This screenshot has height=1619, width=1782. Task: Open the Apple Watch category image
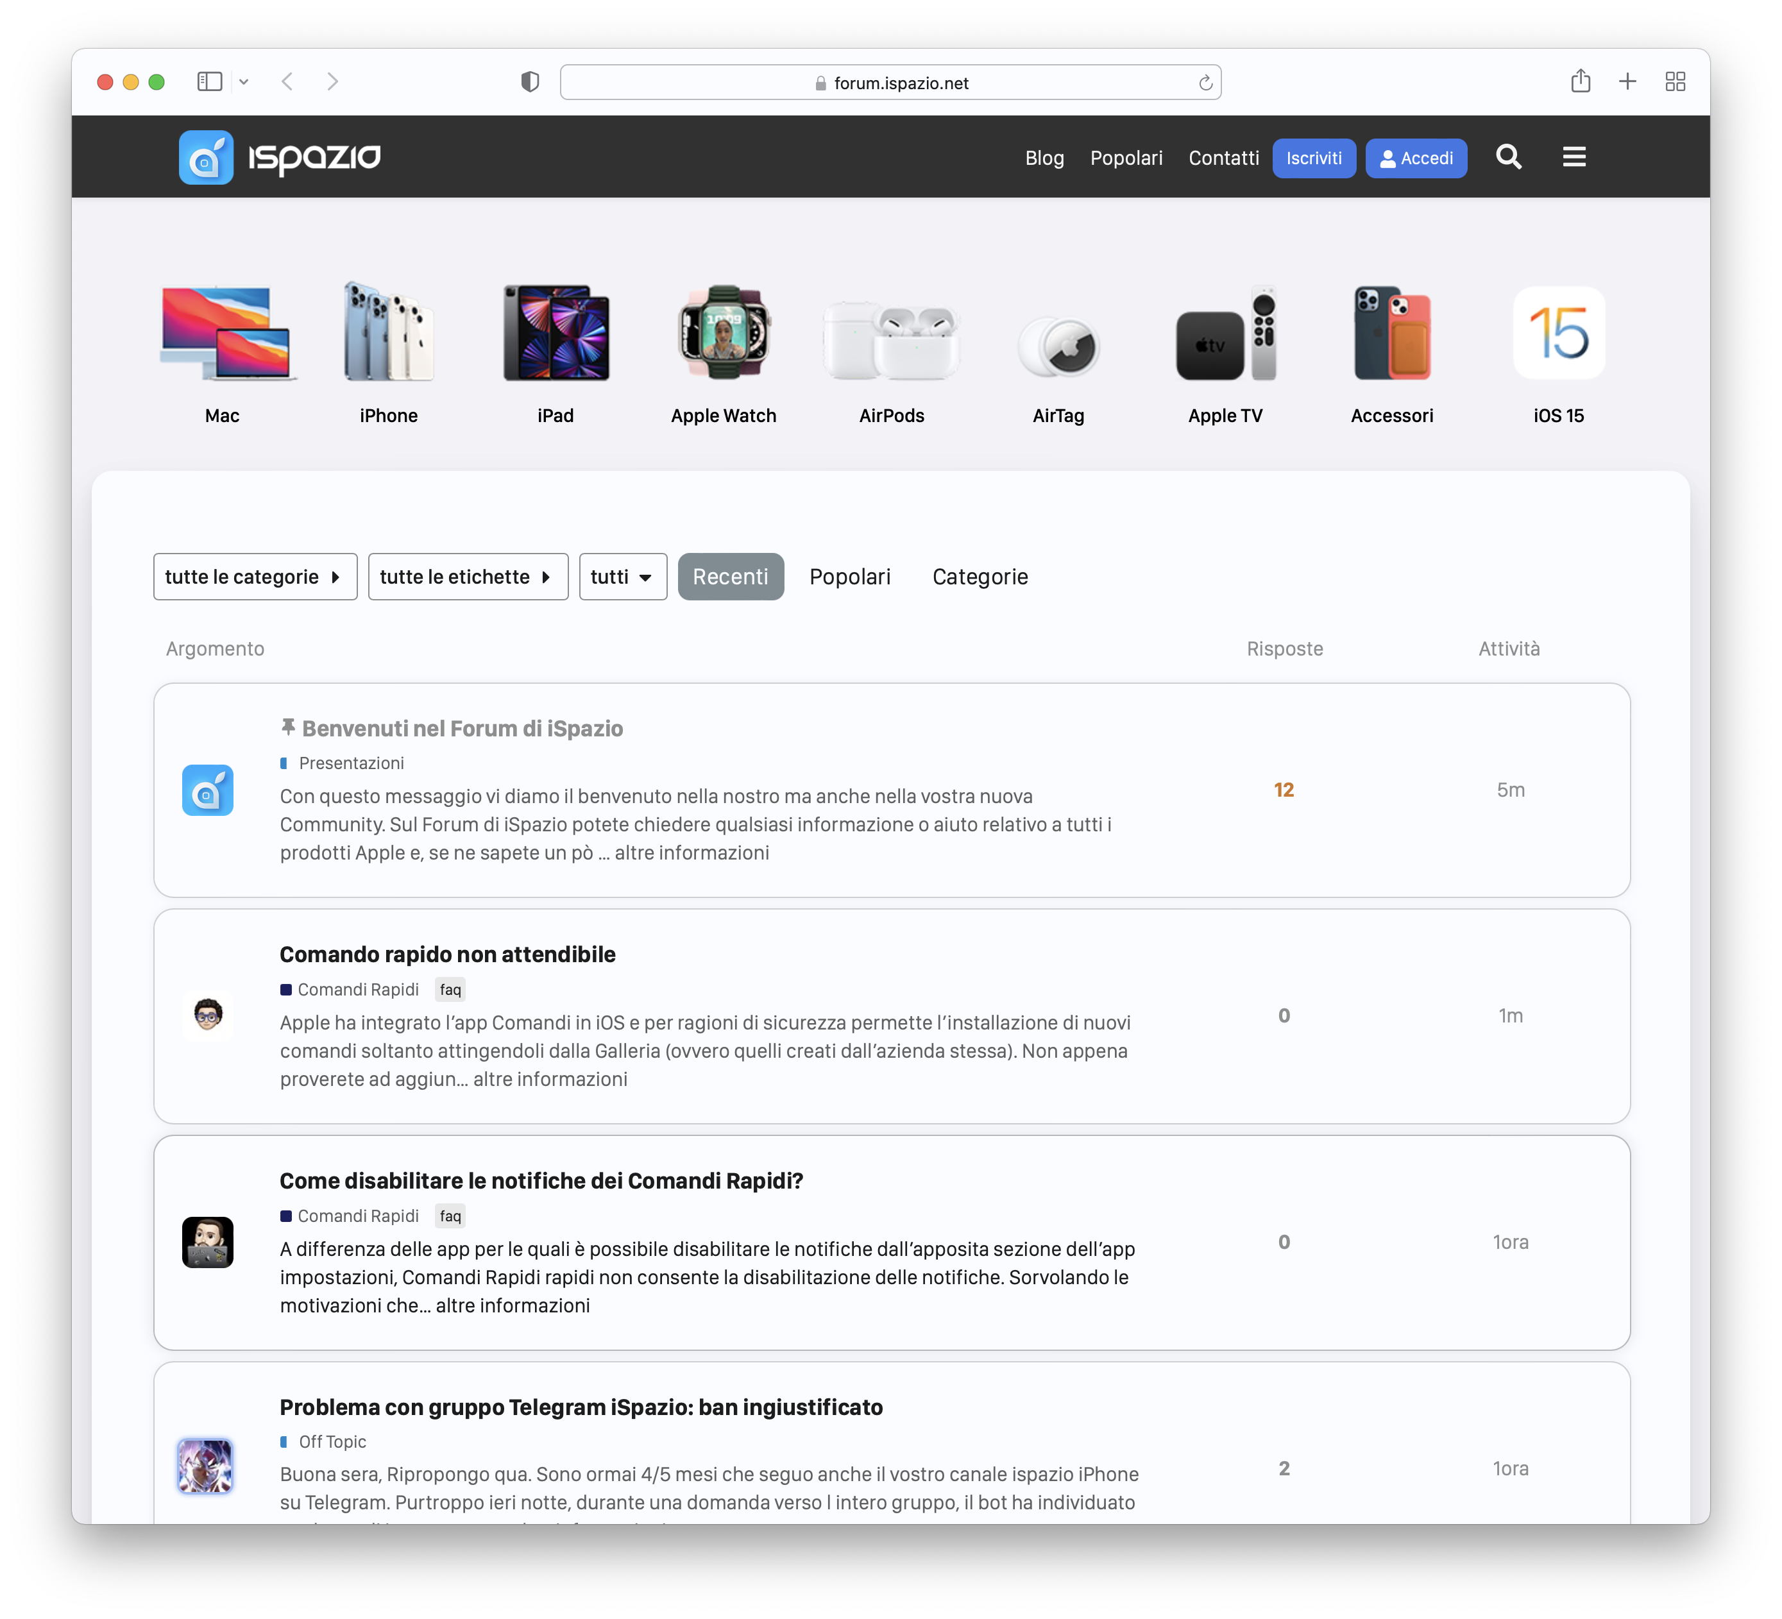coord(724,332)
